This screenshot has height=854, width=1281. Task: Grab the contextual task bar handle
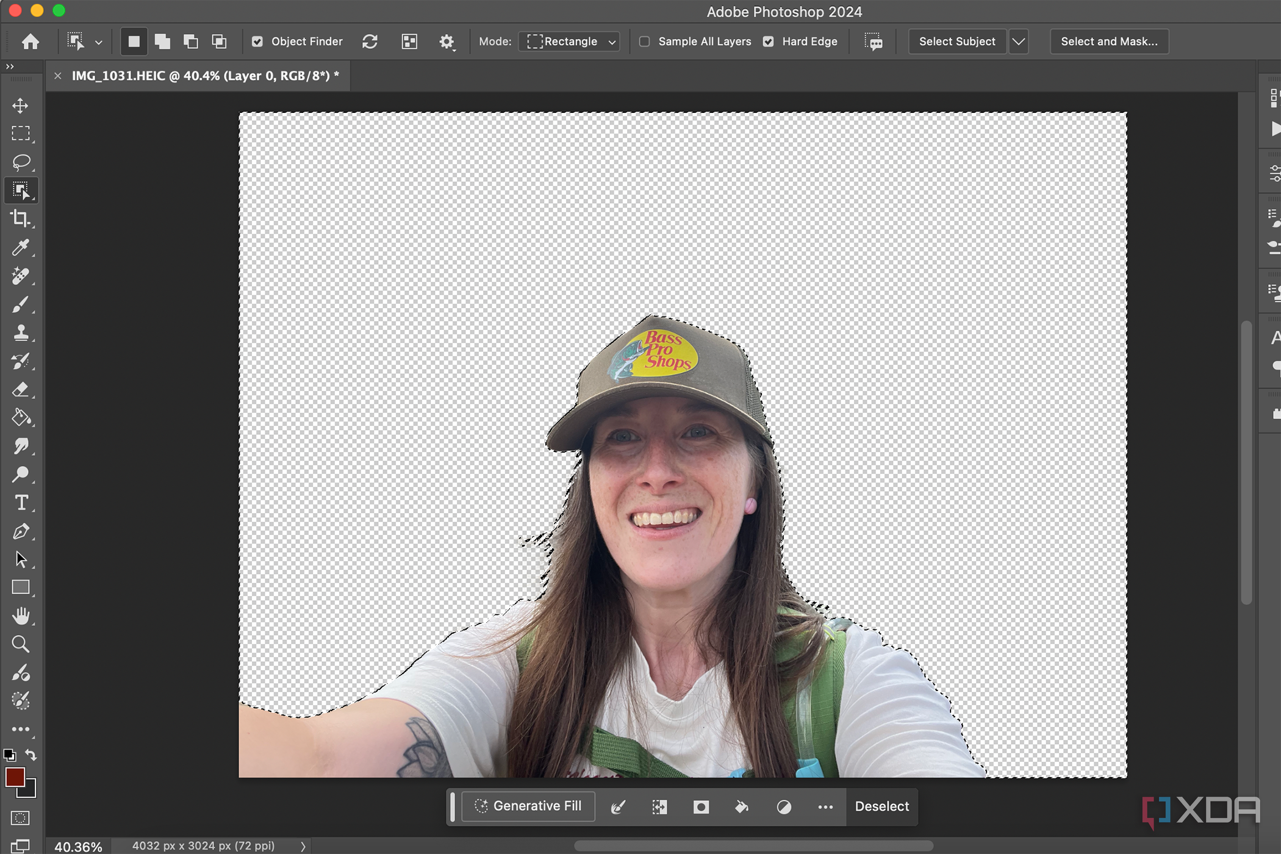(x=453, y=806)
